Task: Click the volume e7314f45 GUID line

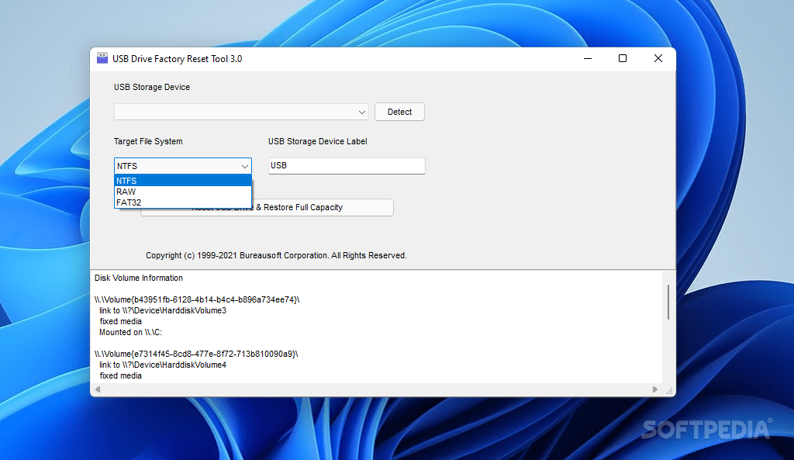Action: pos(196,355)
